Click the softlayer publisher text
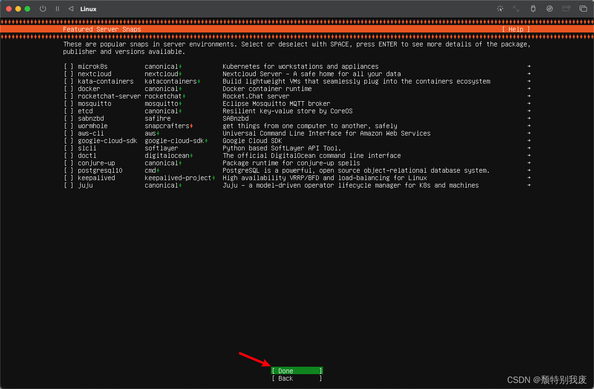 click(x=161, y=148)
